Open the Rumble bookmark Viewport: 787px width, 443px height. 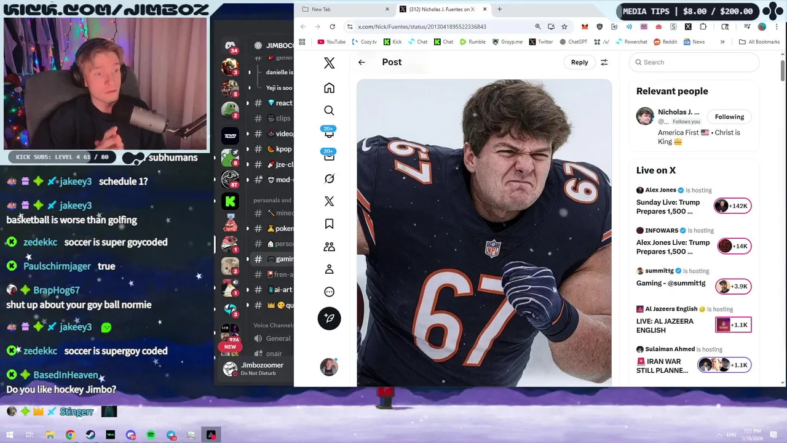[x=472, y=42]
